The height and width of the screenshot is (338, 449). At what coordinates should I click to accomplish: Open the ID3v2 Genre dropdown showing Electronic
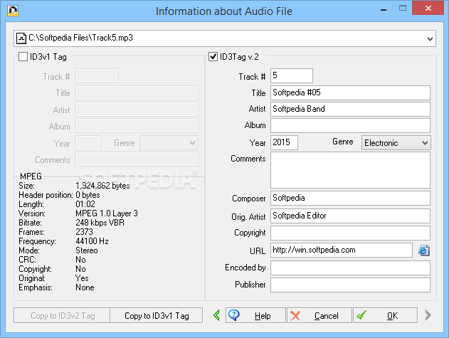tap(396, 142)
